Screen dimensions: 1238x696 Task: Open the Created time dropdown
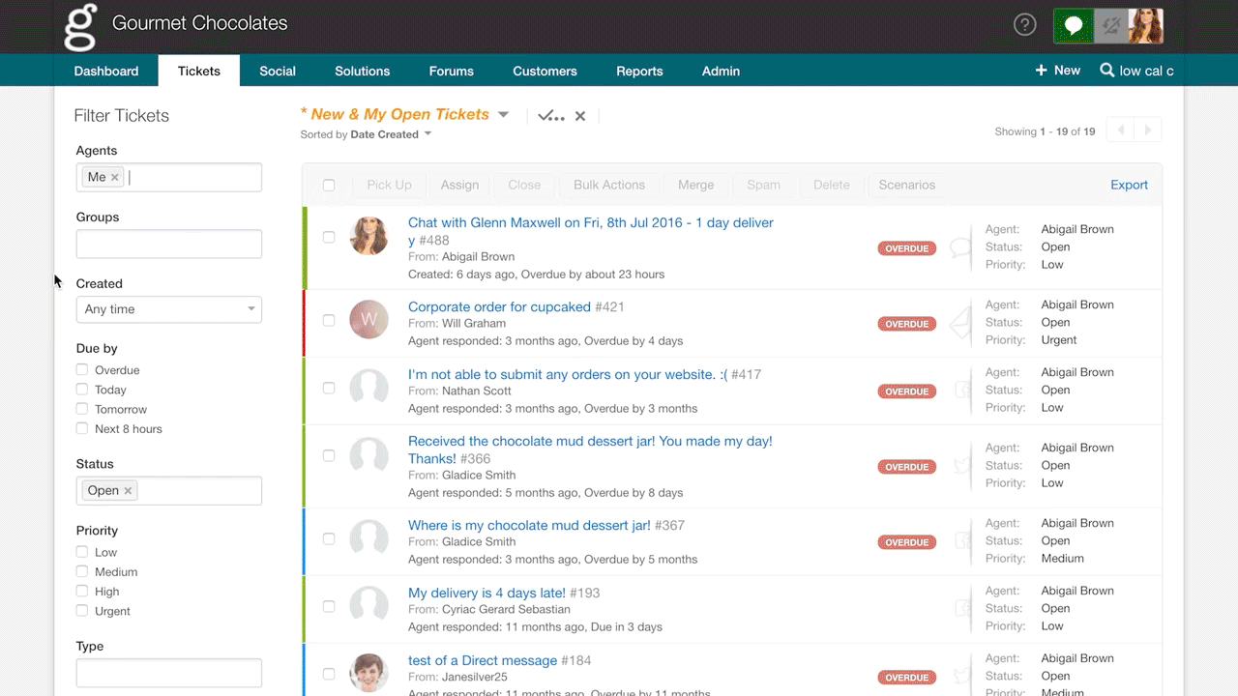[168, 308]
